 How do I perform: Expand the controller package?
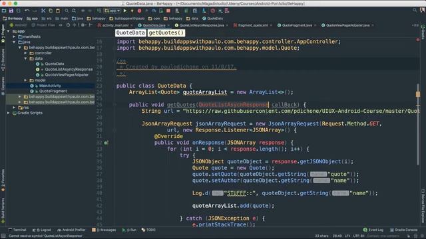[x=25, y=53]
